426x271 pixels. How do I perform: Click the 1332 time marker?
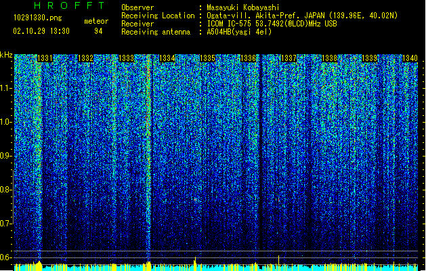(x=85, y=58)
